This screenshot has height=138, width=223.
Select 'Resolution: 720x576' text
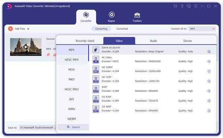[x=146, y=101]
